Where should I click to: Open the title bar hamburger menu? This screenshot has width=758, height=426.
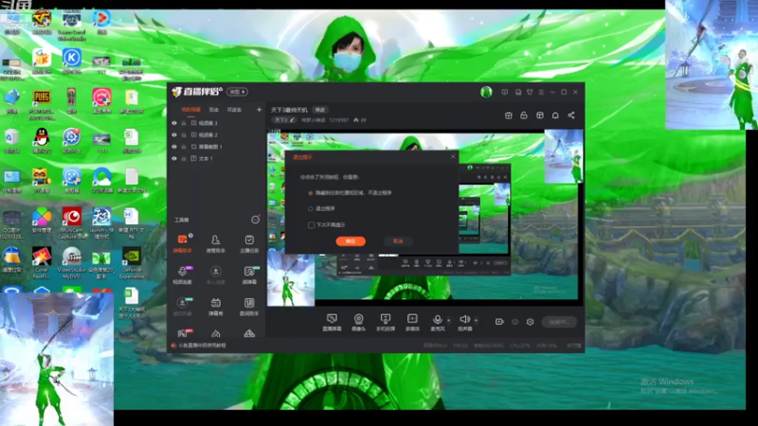541,92
